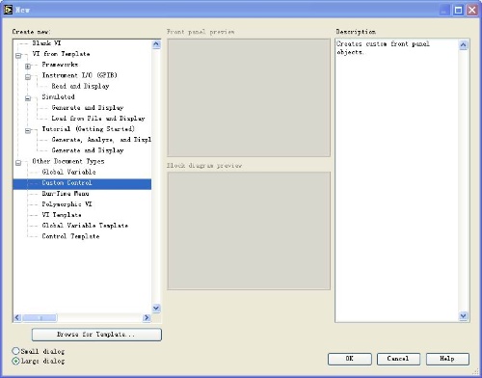Click the tree horizontal scroll right arrow
The width and height of the screenshot is (482, 378).
pos(147,317)
